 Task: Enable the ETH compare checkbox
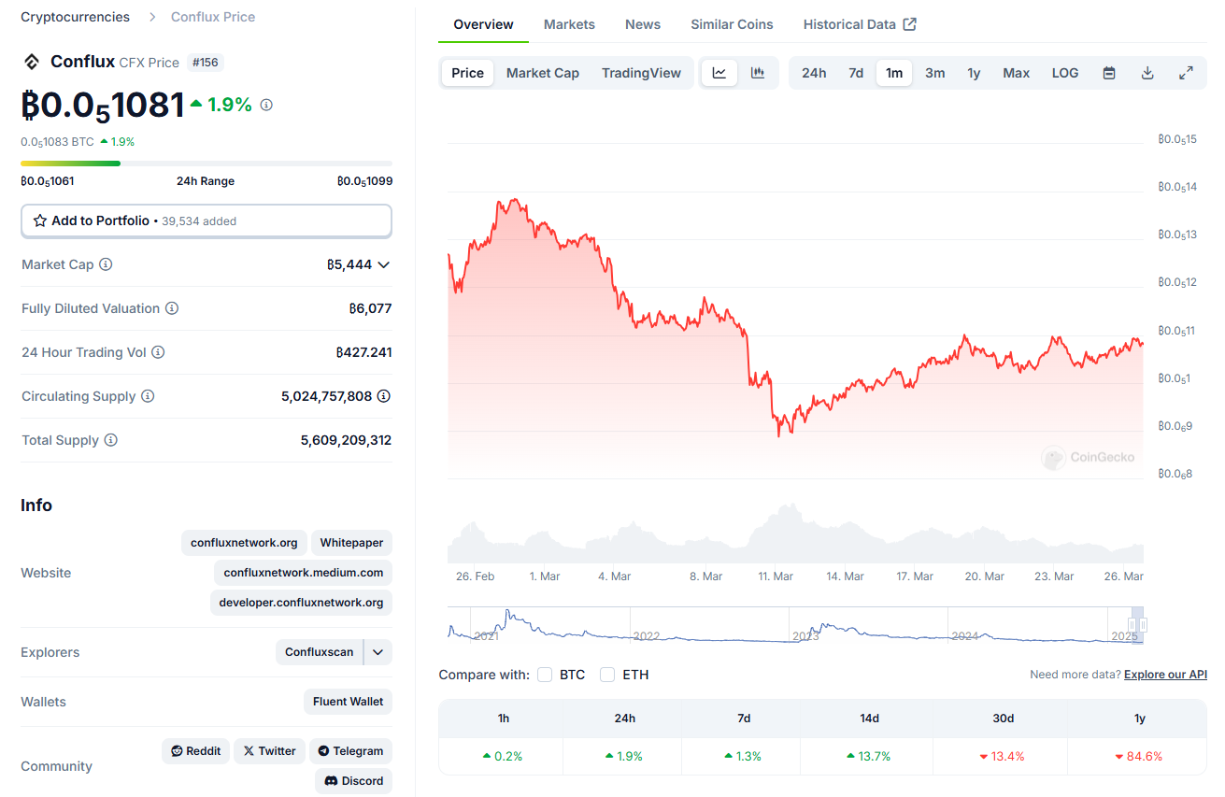607,675
